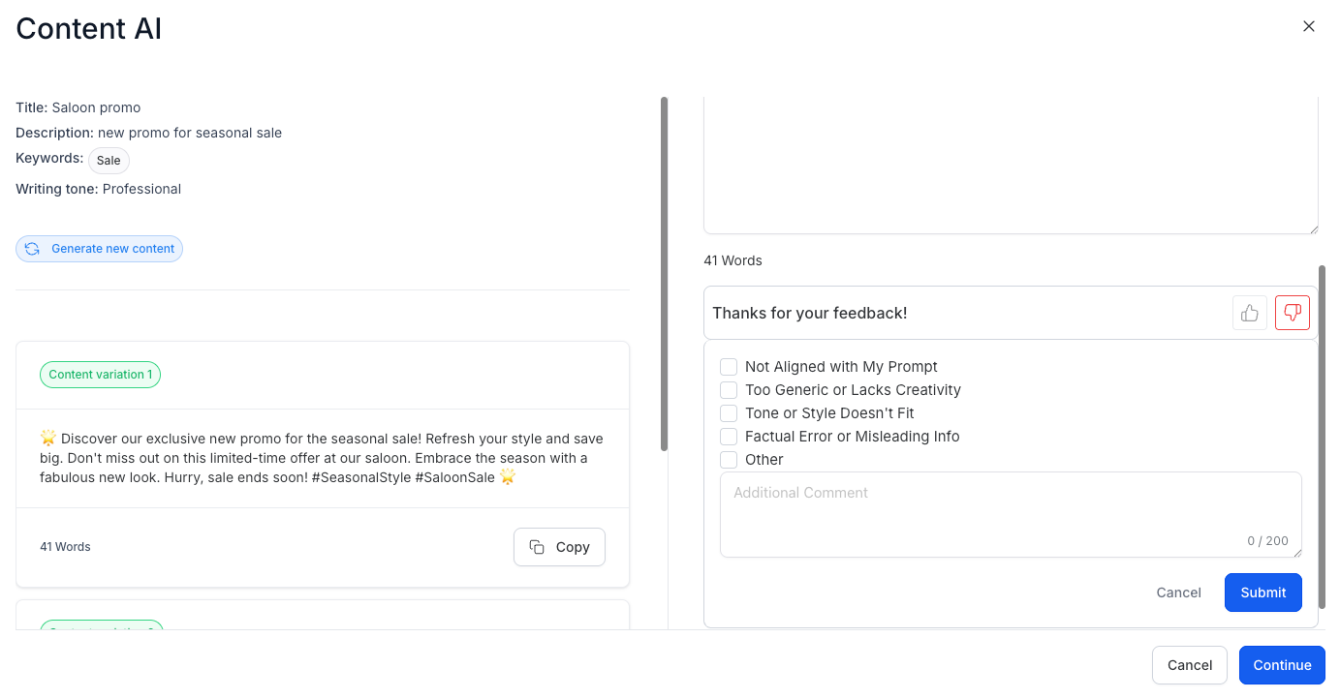Click the Additional Comment text box

click(x=1010, y=514)
